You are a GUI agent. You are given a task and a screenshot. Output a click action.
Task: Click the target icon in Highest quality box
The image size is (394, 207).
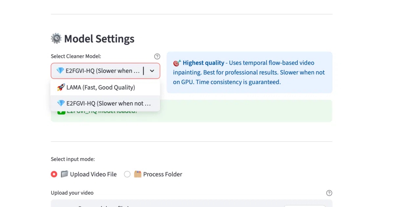pyautogui.click(x=177, y=63)
